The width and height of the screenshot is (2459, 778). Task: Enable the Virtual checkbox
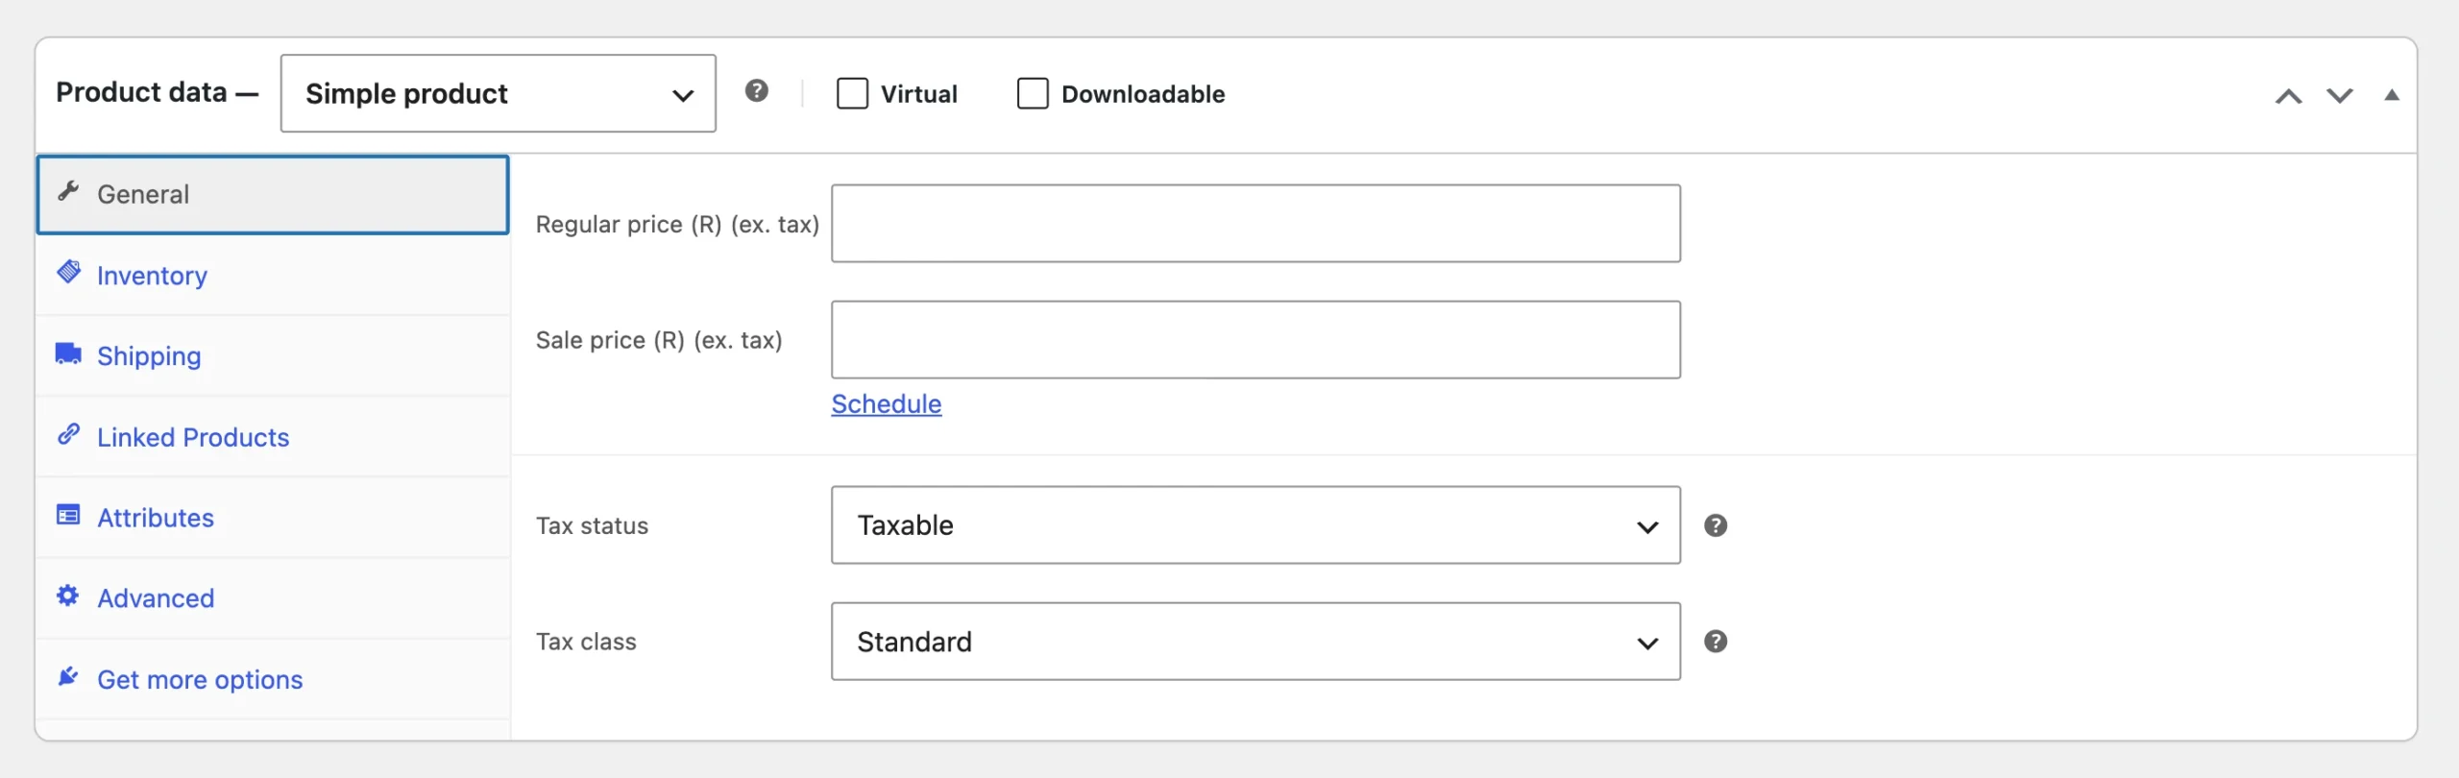pos(852,93)
